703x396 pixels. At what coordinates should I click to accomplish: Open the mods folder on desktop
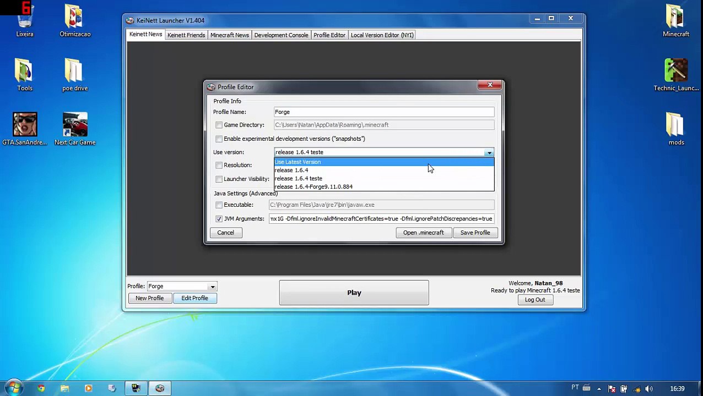point(676,129)
